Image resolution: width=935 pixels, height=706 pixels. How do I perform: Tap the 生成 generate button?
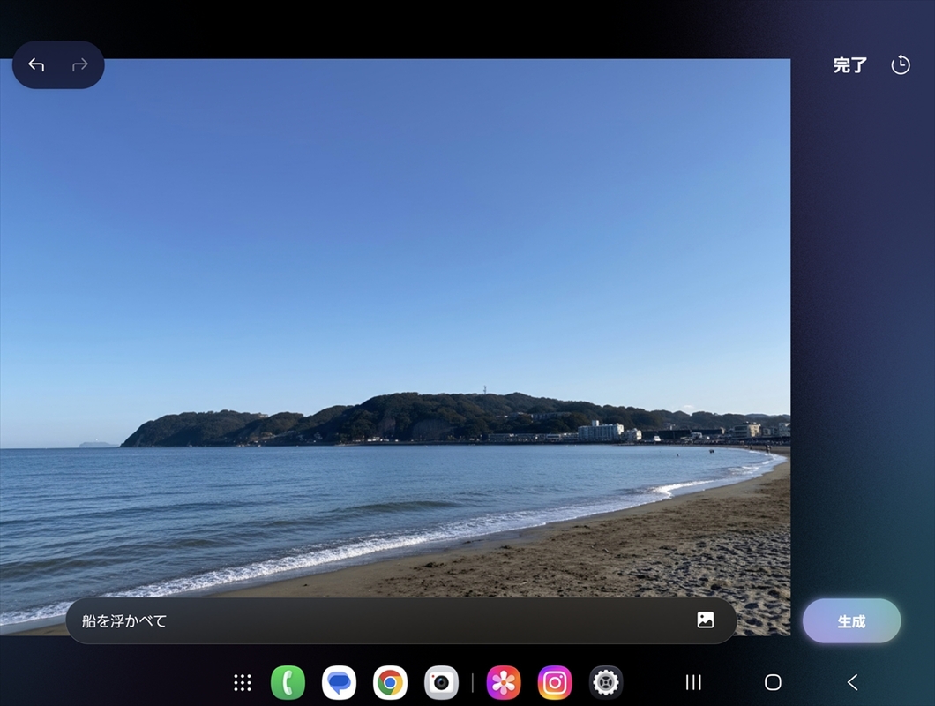tap(851, 621)
